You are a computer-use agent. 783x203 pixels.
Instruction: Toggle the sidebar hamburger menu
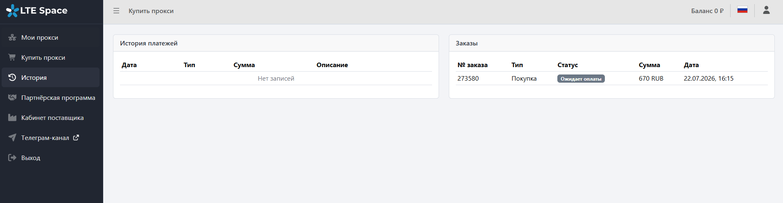(x=116, y=11)
